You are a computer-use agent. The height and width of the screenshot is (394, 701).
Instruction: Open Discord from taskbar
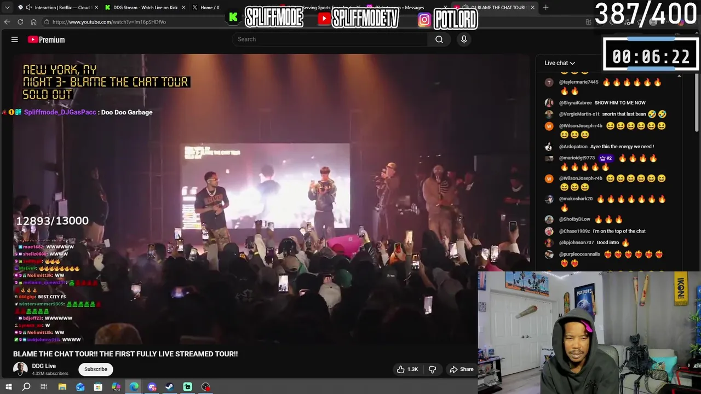coord(152,387)
